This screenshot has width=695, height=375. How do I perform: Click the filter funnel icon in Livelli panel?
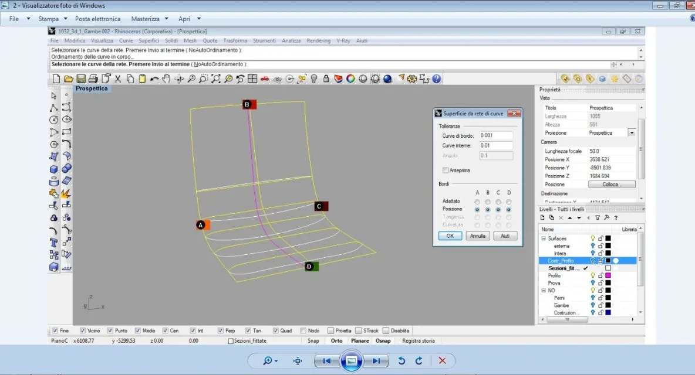point(598,217)
